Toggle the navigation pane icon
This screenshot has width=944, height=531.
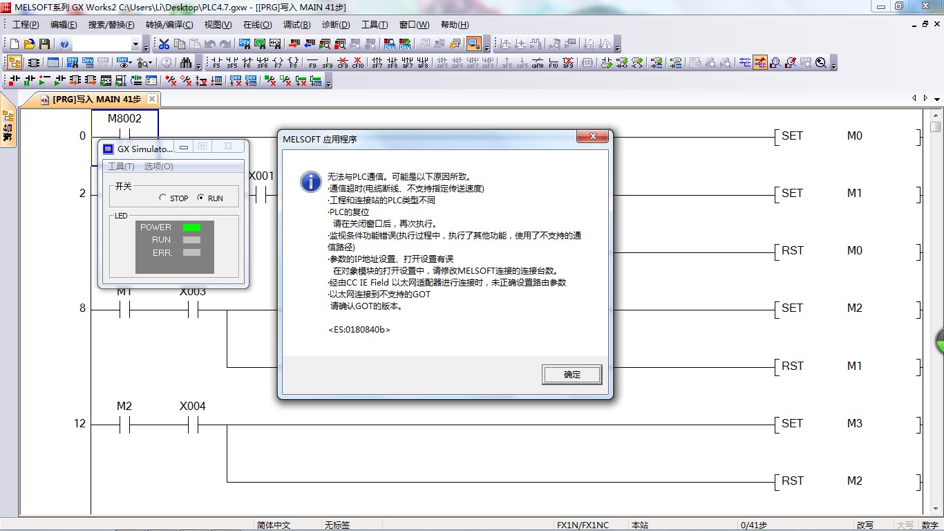[14, 63]
